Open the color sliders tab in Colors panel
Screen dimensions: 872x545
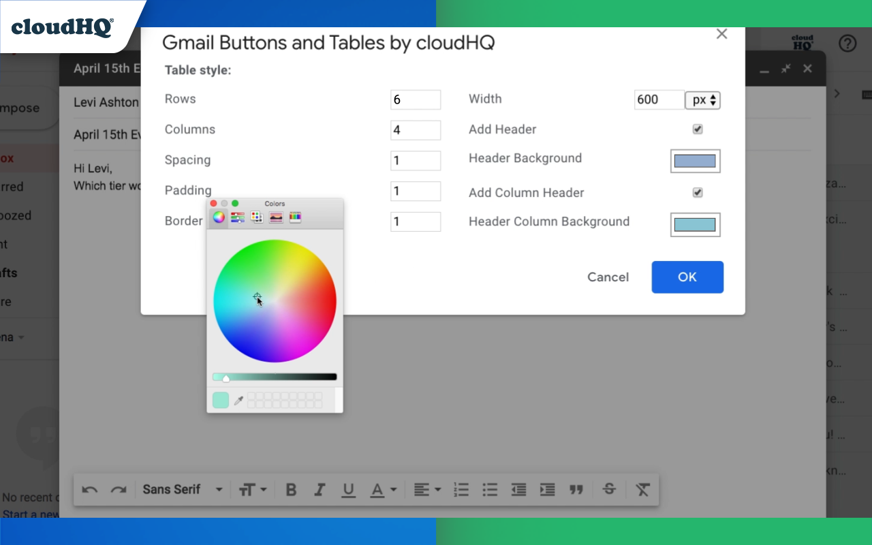coord(237,217)
